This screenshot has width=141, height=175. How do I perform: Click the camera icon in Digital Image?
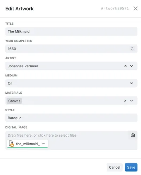tap(133, 135)
